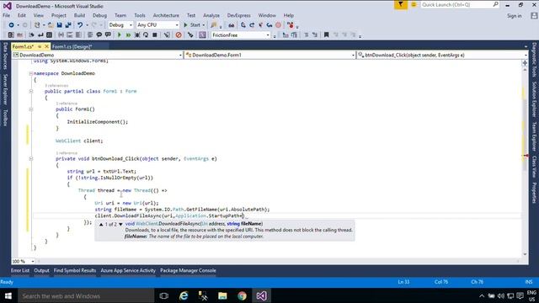Click the restart circular arrow icon
Screen dimensions: 539x303
point(146,35)
